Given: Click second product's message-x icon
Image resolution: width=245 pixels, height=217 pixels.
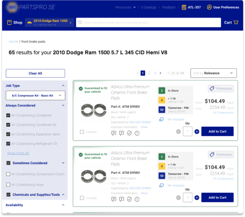Looking at the screenshot, I should coord(114,199).
